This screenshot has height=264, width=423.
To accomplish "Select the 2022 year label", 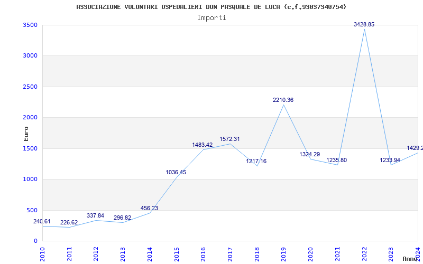I will pyautogui.click(x=364, y=254).
